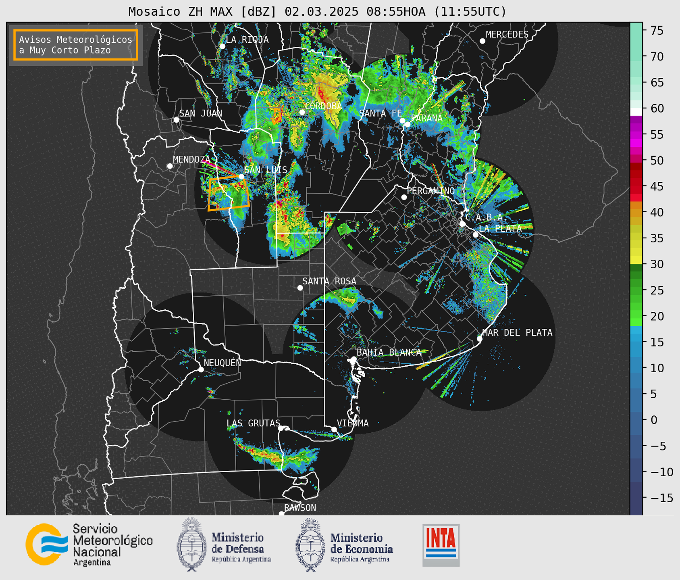Click the SANTA ROSA label text

(x=329, y=281)
